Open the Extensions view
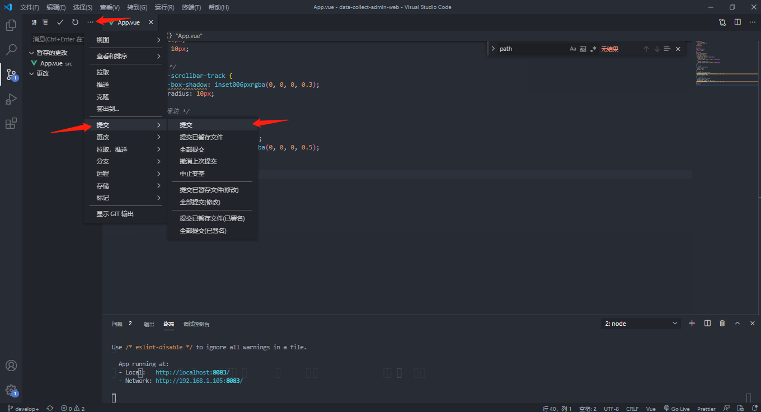761x412 pixels. click(11, 124)
